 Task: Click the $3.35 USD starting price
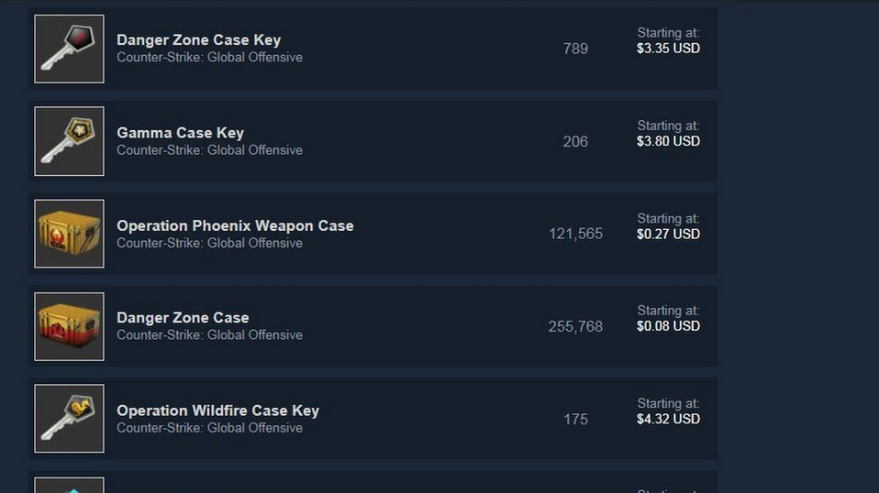(668, 49)
